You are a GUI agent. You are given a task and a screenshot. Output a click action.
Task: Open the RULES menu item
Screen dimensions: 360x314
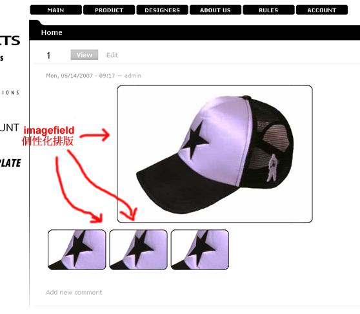coord(268,10)
